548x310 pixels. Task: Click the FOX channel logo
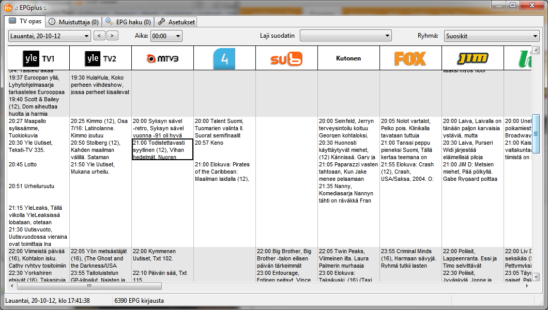410,58
